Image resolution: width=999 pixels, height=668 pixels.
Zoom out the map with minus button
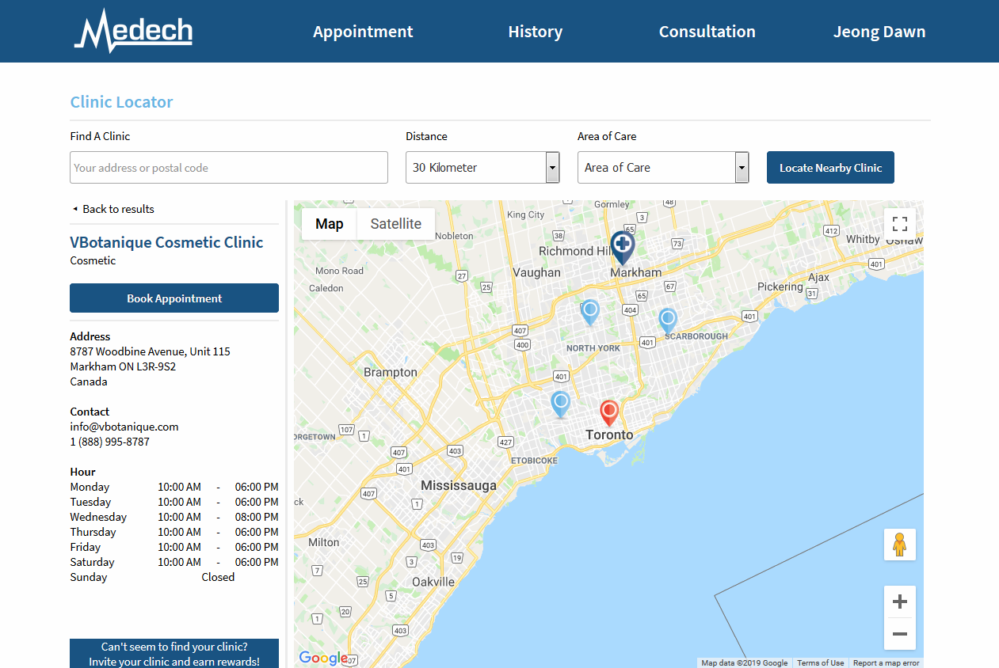900,634
